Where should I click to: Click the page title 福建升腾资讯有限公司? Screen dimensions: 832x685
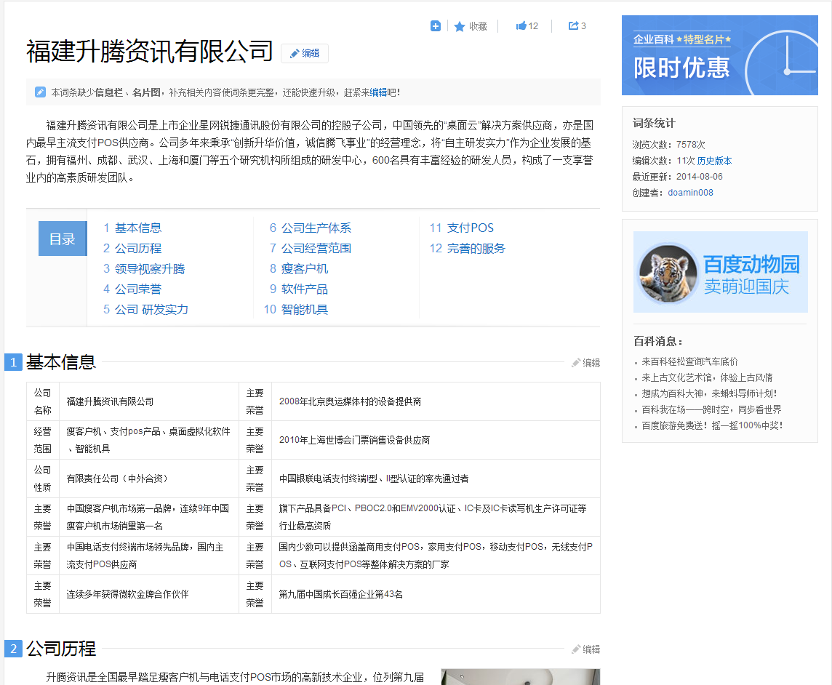[x=150, y=52]
